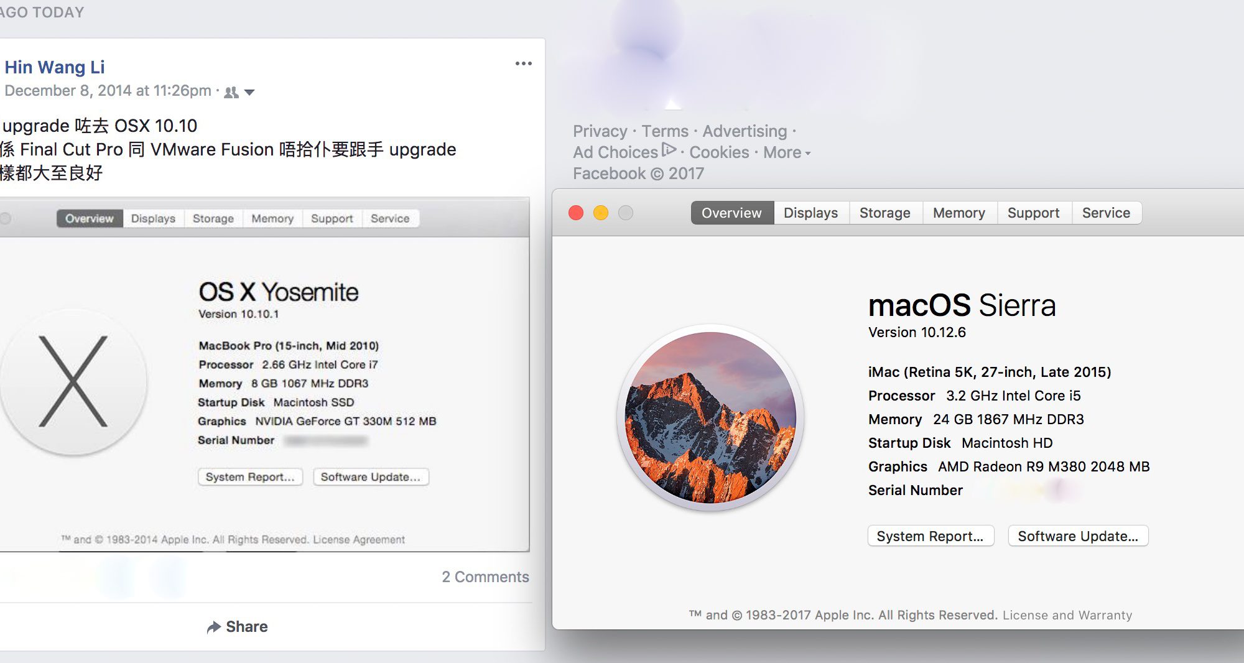Click the macOS Sierra title text
The width and height of the screenshot is (1244, 663).
[x=962, y=305]
